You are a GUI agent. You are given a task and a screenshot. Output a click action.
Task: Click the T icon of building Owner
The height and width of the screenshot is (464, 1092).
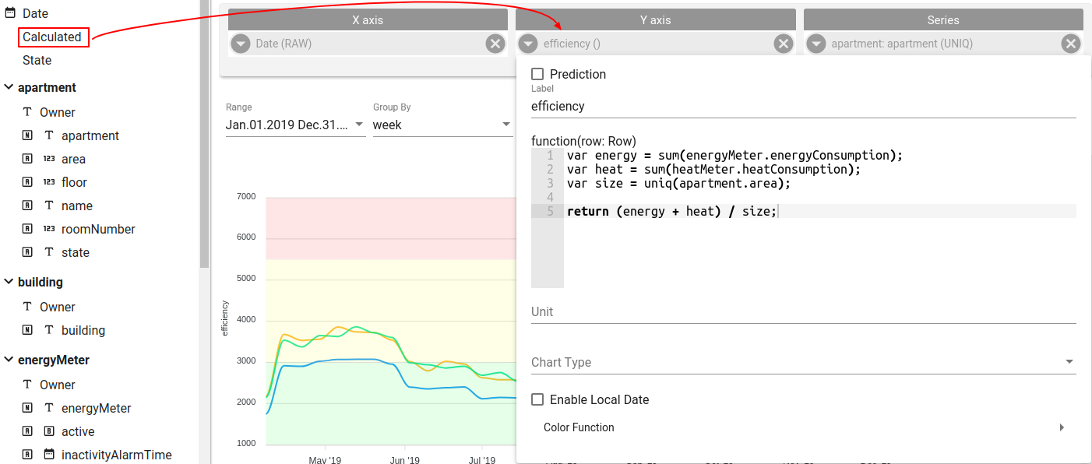click(x=27, y=307)
